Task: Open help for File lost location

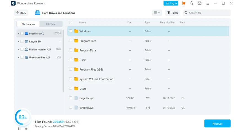Action: pyautogui.click(x=49, y=50)
